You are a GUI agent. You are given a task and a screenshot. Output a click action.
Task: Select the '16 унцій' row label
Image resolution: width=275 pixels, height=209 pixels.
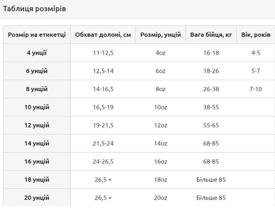tap(37, 162)
